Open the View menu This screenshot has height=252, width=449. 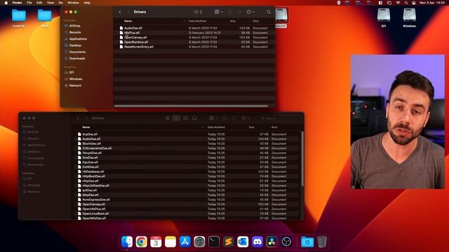(51, 3)
